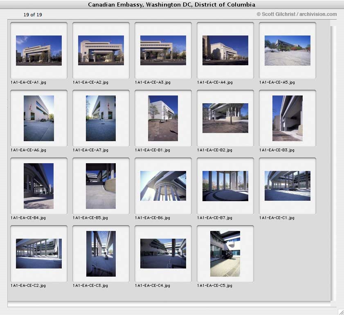
Task: Click the filename label 1A1-EA-CE-C2.jpg
Action: [28, 286]
